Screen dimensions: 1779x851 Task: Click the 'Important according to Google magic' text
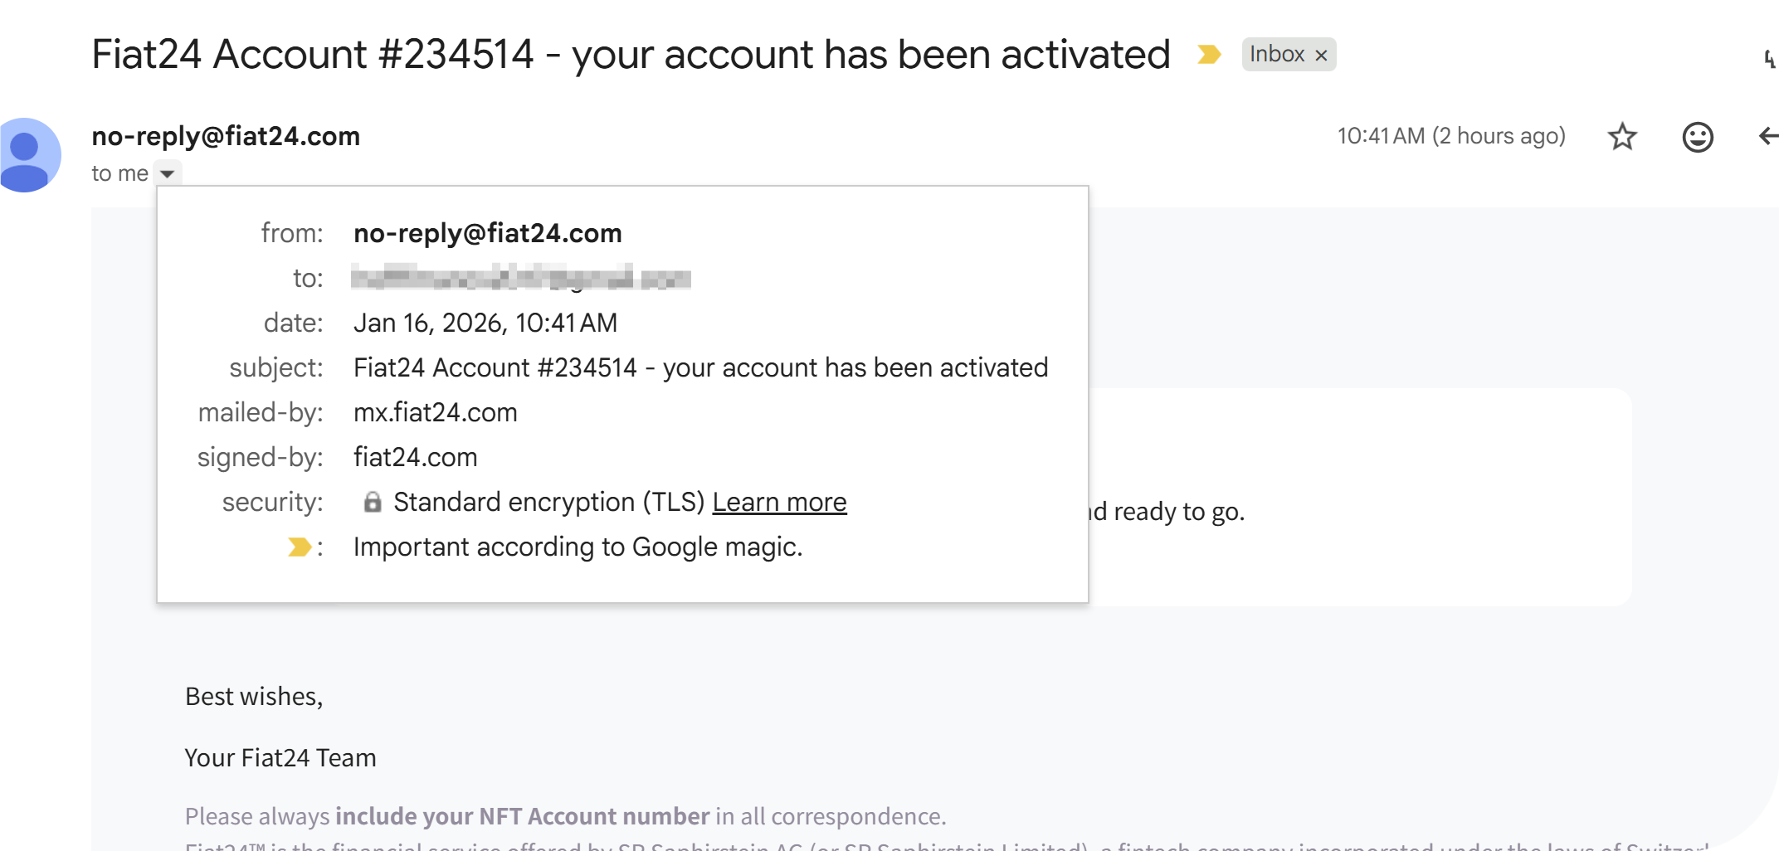(x=578, y=547)
